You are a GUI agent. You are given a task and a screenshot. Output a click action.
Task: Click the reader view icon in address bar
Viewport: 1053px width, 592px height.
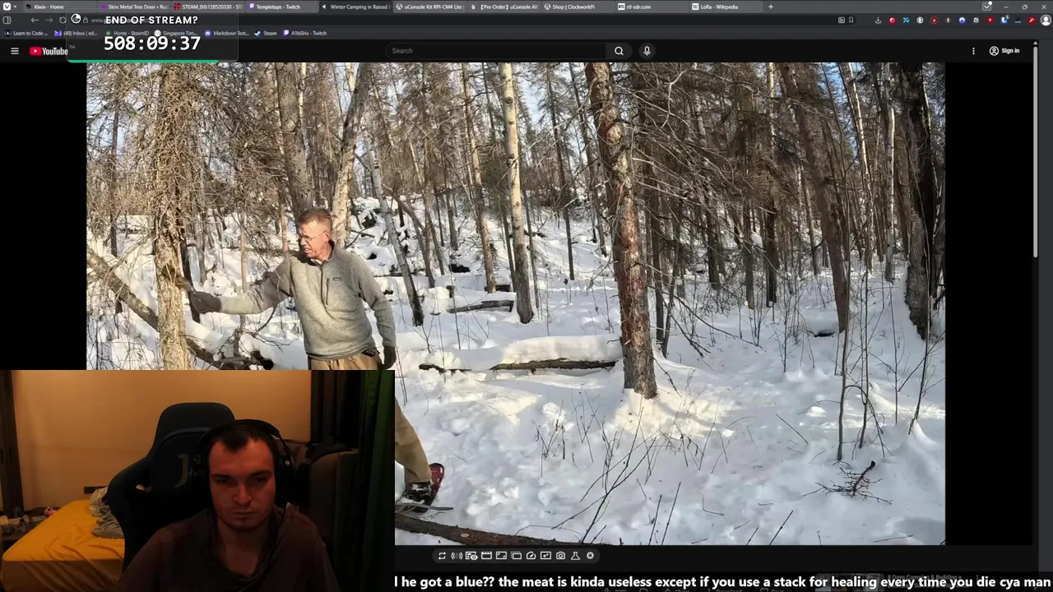click(x=841, y=20)
